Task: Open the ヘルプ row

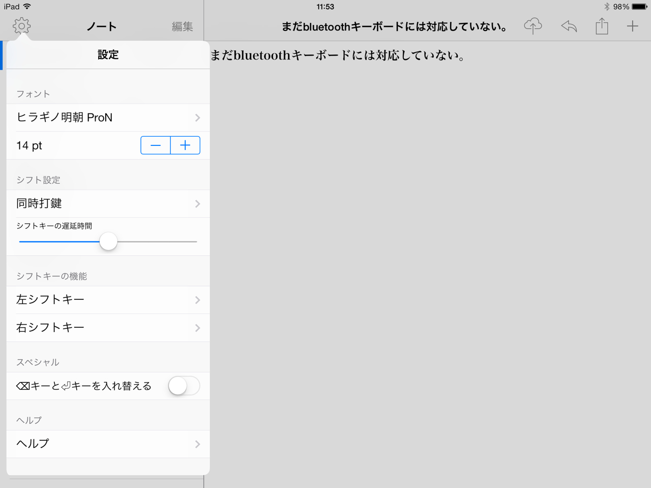Action: coord(108,444)
